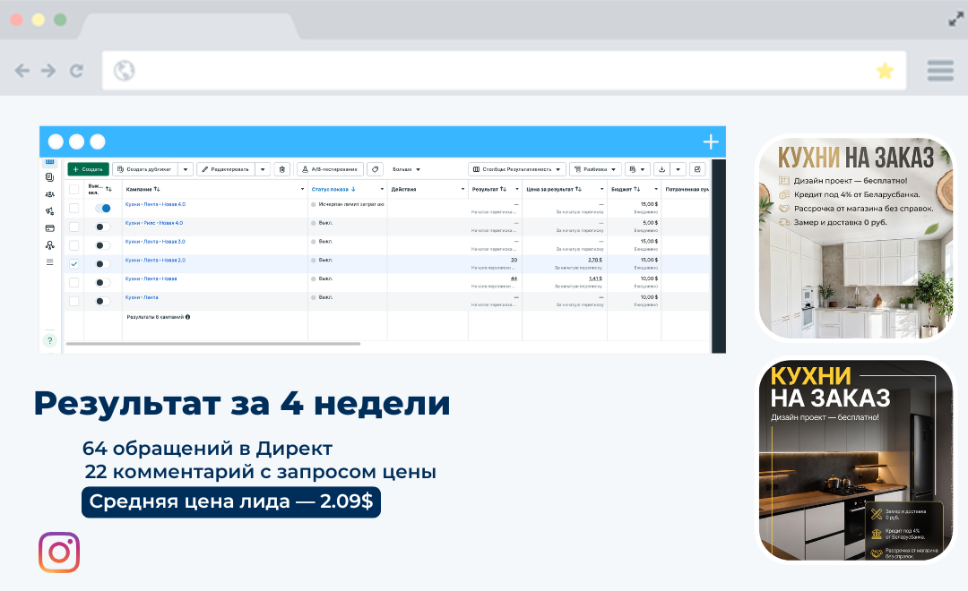Expand the Создать дубликат dropdown arrow

coord(186,169)
